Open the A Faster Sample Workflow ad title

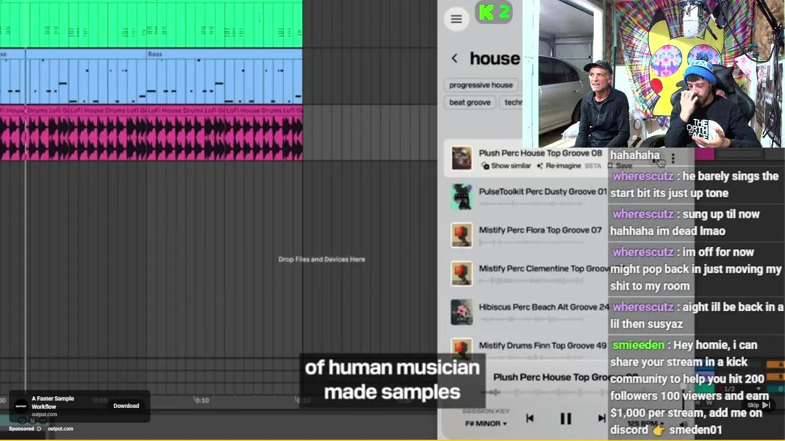point(53,402)
